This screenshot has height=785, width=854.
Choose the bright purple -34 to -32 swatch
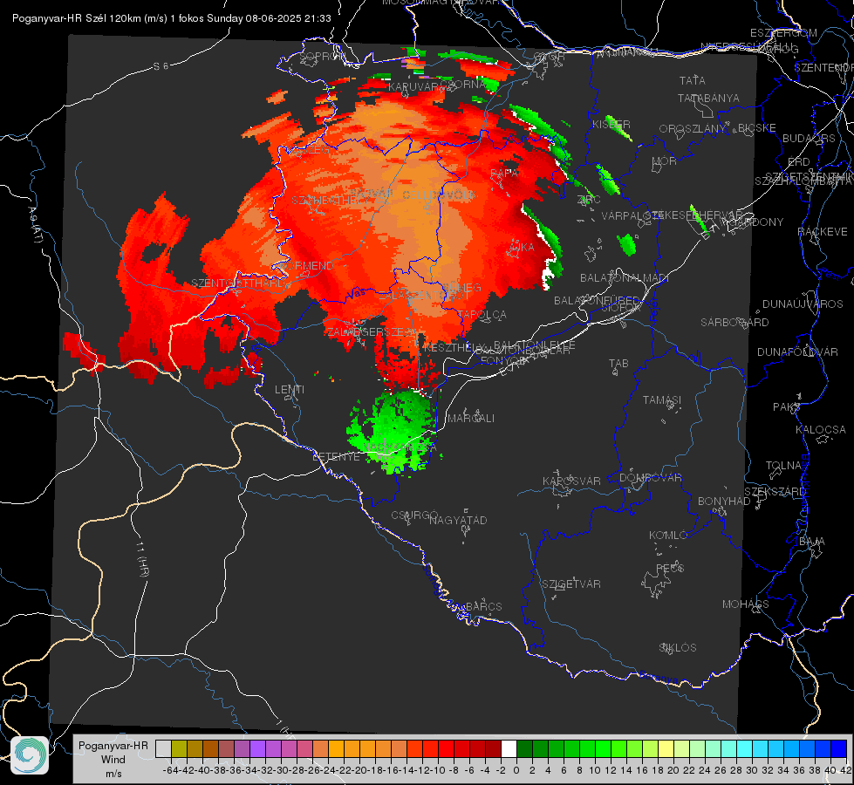[x=257, y=748]
